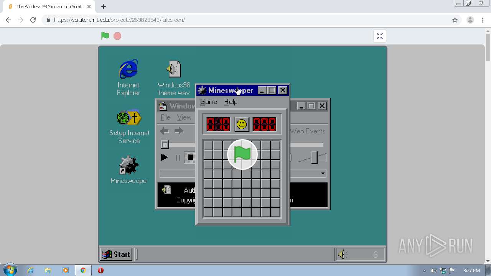Click the media player Pause control
The width and height of the screenshot is (491, 276).
178,158
